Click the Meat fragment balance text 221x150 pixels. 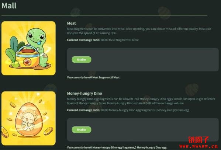[x=93, y=77]
